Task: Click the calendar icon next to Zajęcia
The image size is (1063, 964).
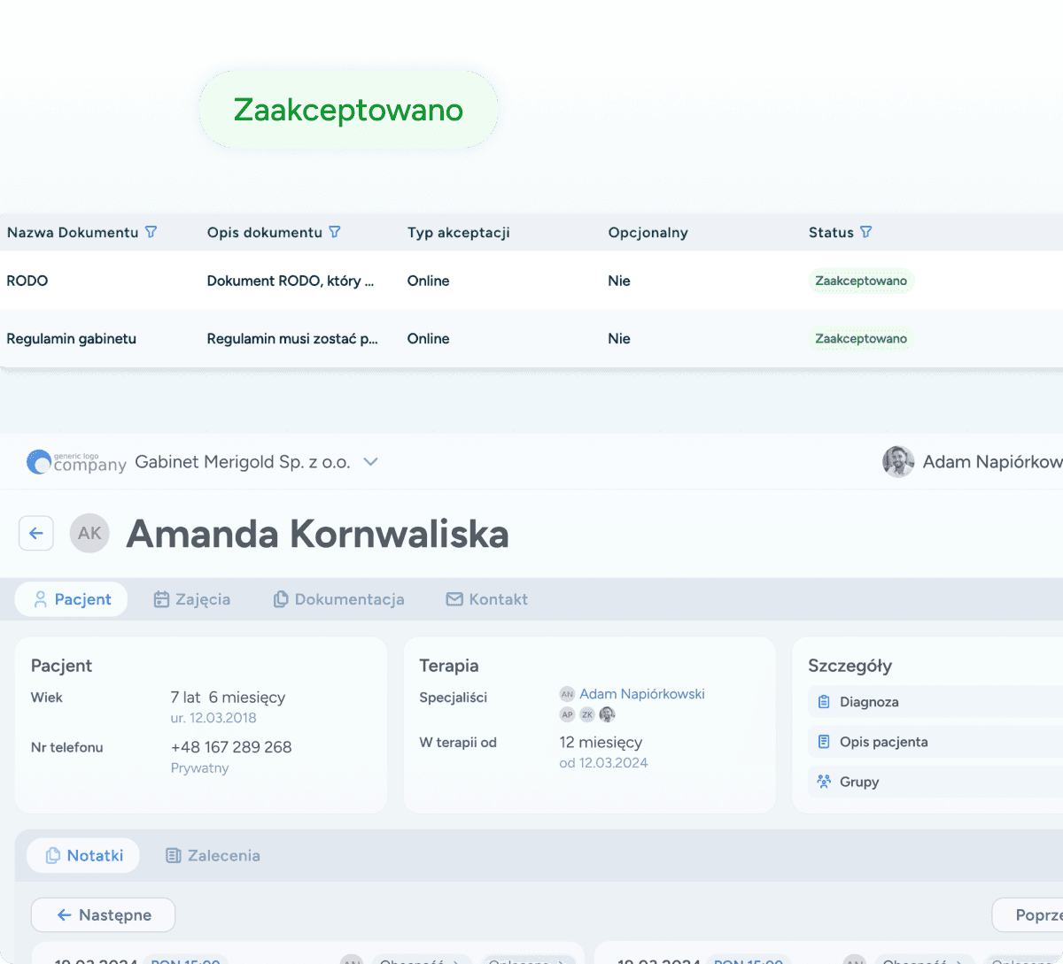Action: (162, 598)
